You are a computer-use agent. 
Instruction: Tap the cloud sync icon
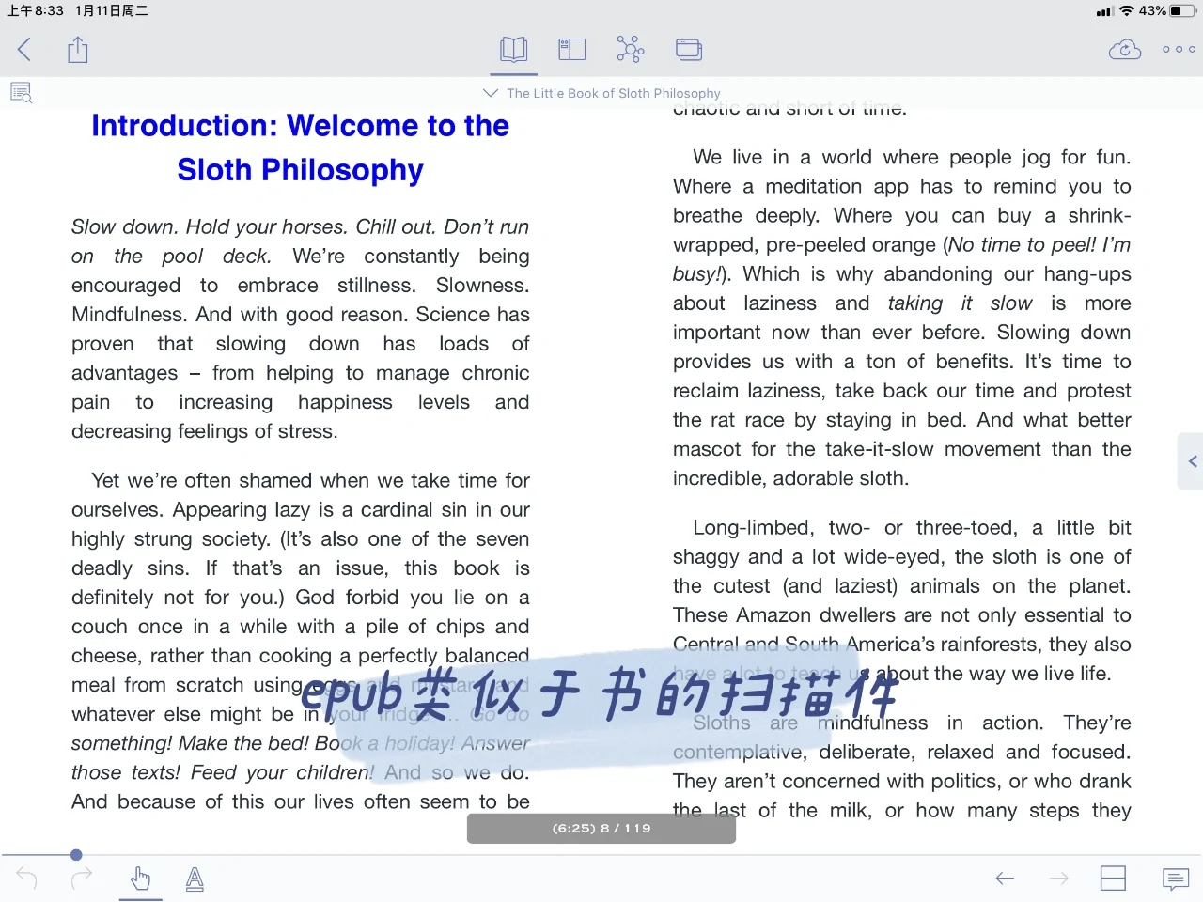coord(1125,50)
